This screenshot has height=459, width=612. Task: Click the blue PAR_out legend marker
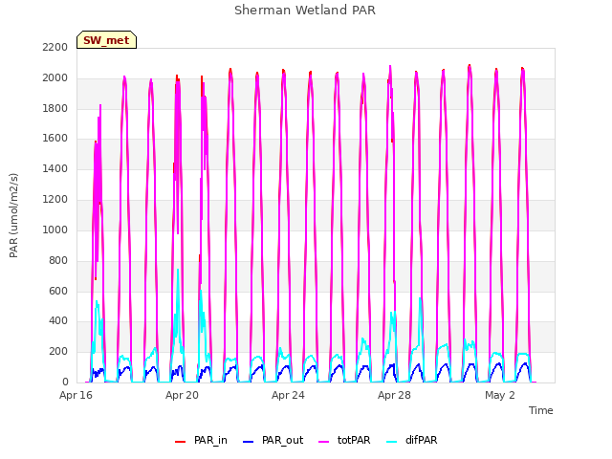point(249,442)
